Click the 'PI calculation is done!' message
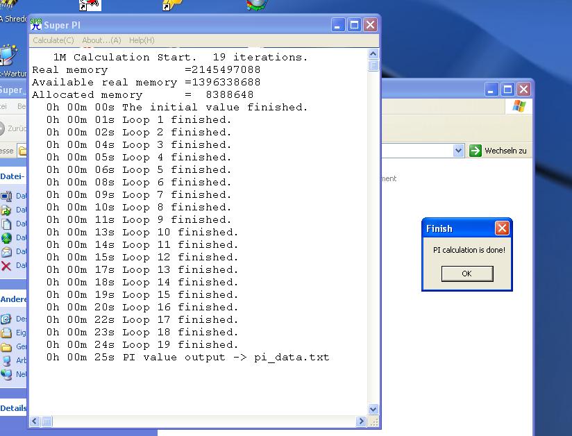 (469, 250)
